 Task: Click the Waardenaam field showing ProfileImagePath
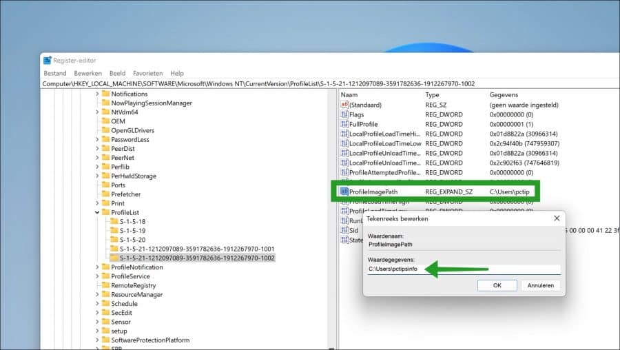(x=464, y=245)
